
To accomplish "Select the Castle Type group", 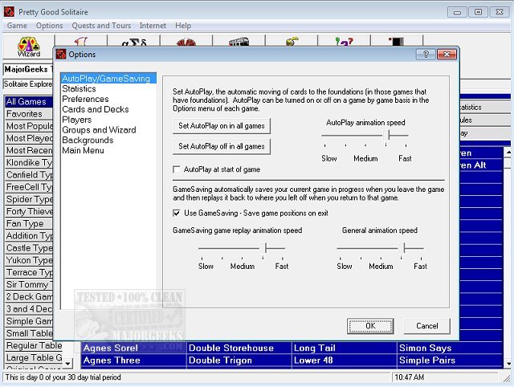I will [x=29, y=248].
